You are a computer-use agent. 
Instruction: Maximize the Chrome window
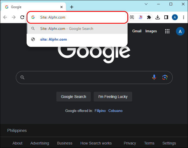(x=171, y=4)
